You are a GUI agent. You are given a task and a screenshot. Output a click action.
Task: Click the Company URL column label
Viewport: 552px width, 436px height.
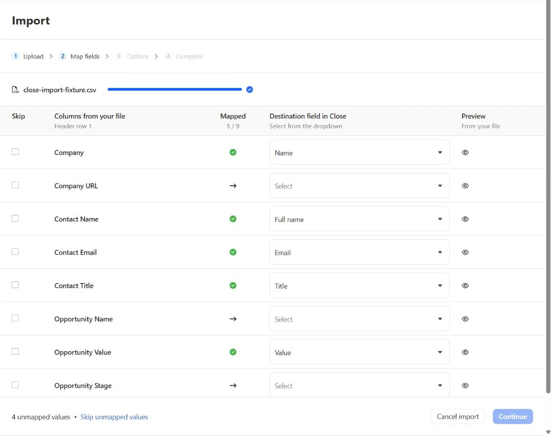click(76, 186)
